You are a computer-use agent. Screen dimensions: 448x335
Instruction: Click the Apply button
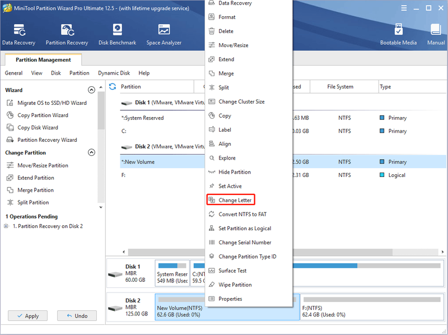click(x=27, y=316)
